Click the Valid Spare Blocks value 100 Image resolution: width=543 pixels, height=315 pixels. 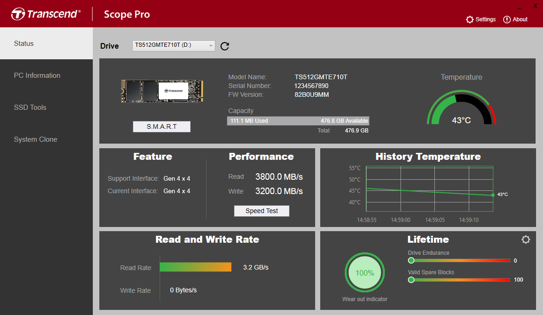pyautogui.click(x=518, y=280)
